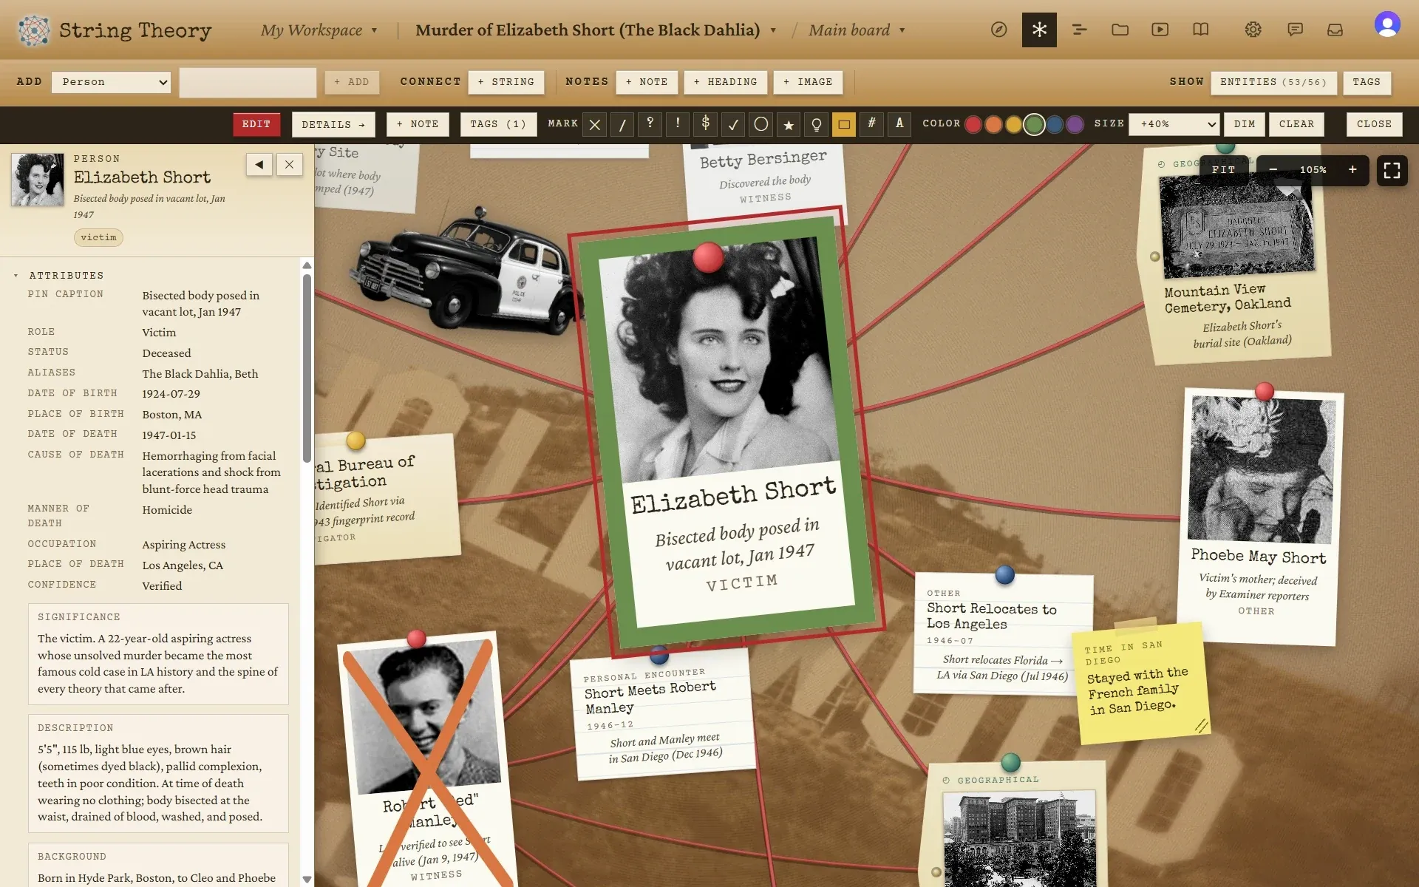Toggle the checkmark mark
Image resolution: width=1419 pixels, height=887 pixels.
733,124
